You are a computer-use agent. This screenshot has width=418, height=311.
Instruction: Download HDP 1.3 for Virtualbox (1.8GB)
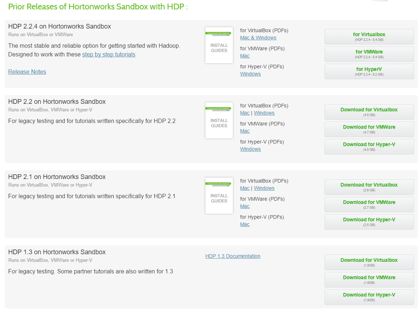click(369, 262)
